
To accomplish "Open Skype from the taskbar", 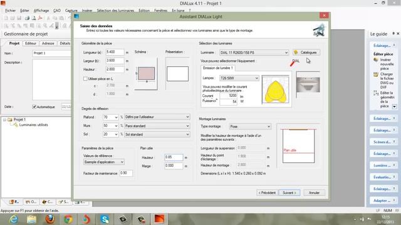I will click(x=105, y=219).
